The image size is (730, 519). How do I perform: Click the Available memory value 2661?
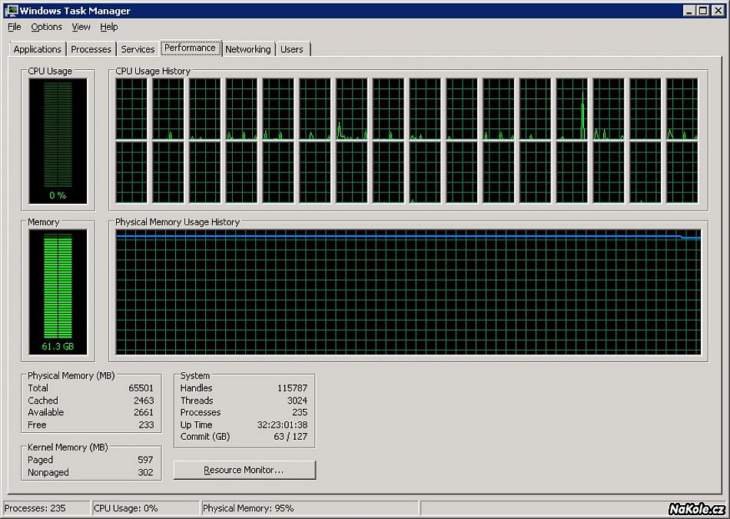tap(144, 412)
